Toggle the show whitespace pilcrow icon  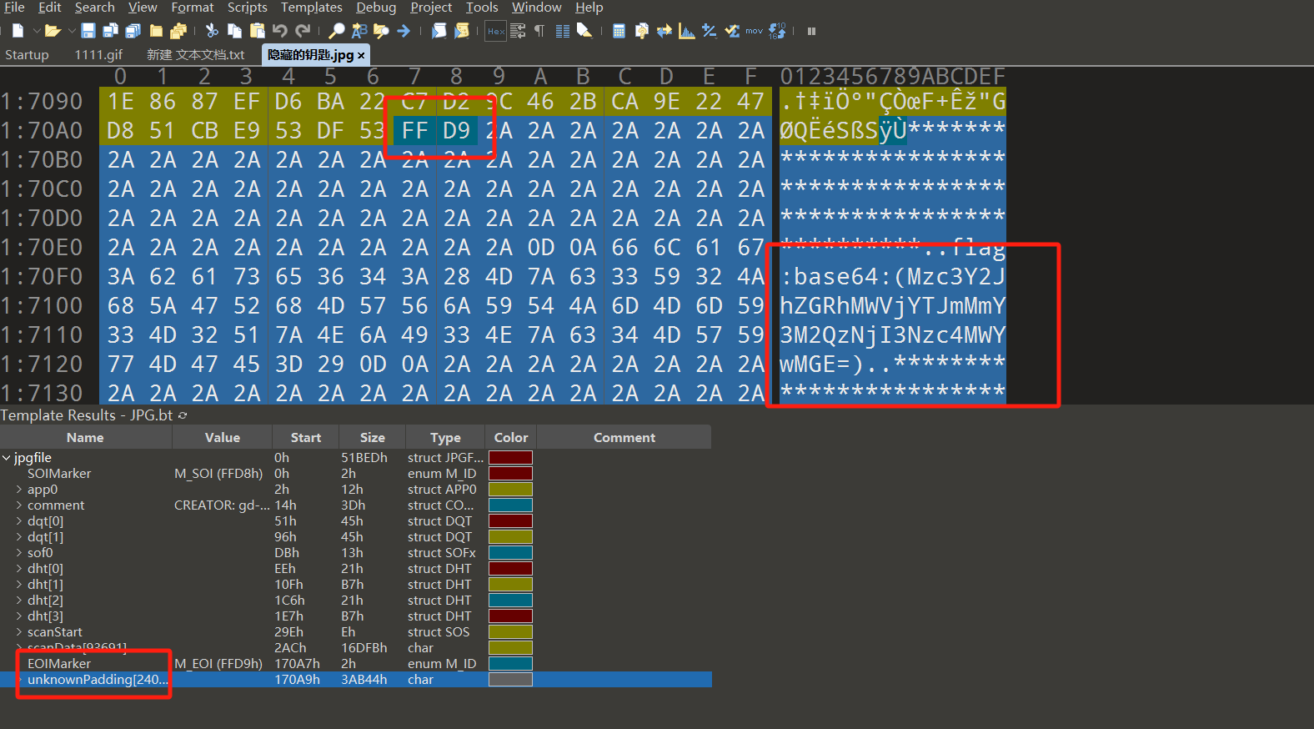[x=539, y=31]
